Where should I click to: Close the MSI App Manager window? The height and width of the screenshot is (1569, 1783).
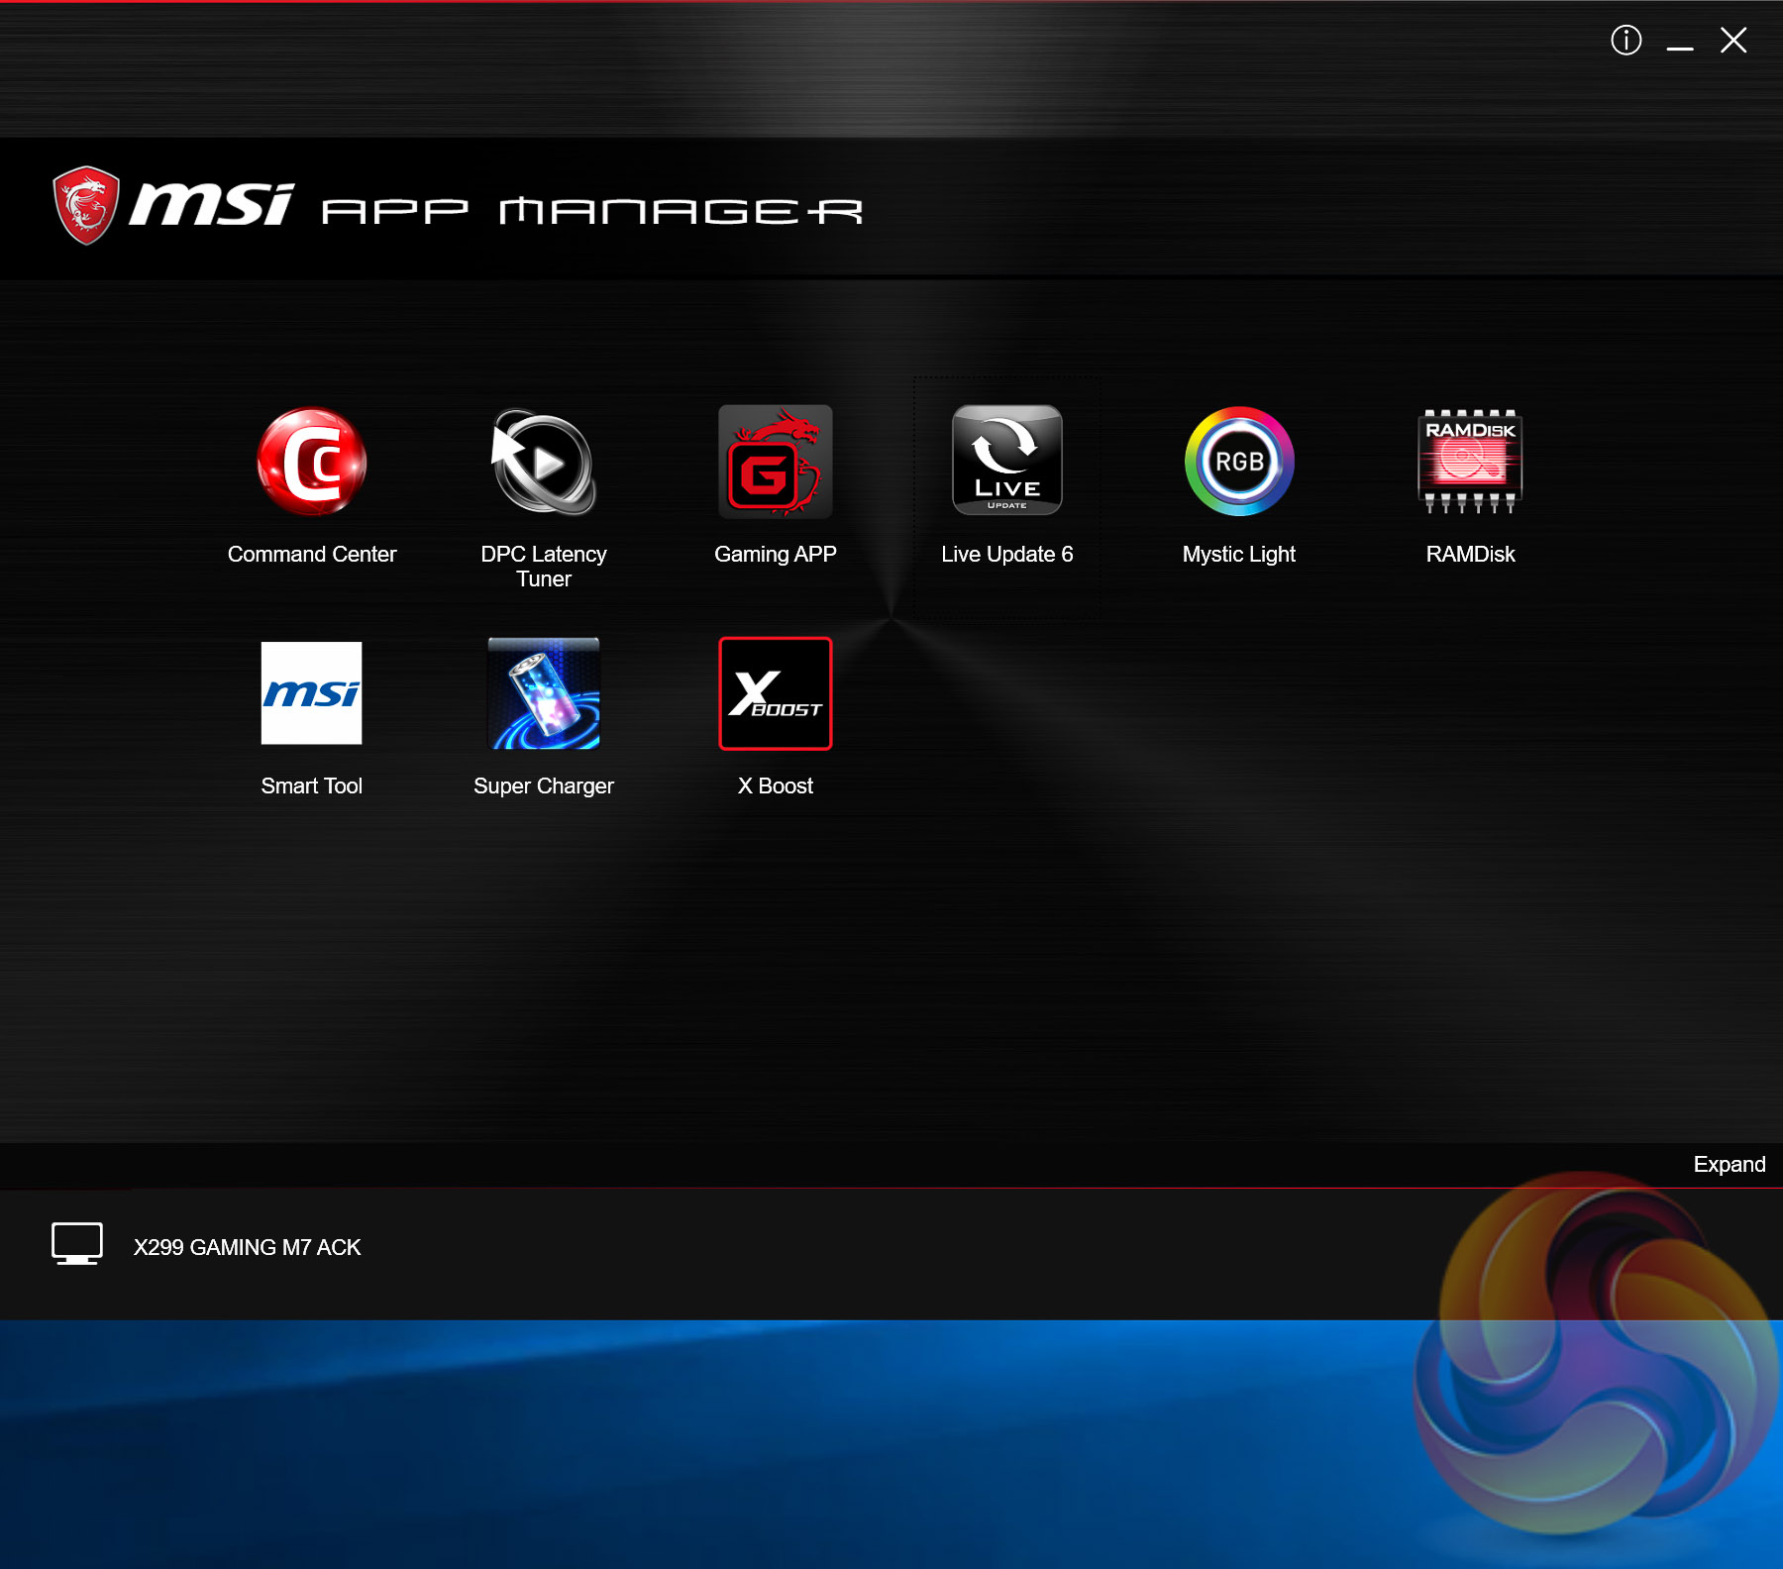[x=1733, y=41]
